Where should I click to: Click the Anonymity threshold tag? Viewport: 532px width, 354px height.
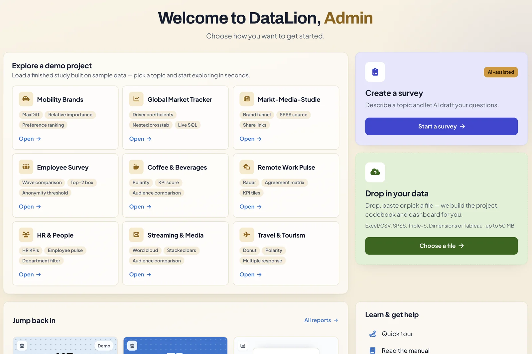point(45,193)
